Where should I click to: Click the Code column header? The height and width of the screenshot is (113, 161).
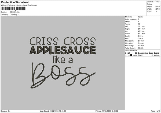[151, 53]
